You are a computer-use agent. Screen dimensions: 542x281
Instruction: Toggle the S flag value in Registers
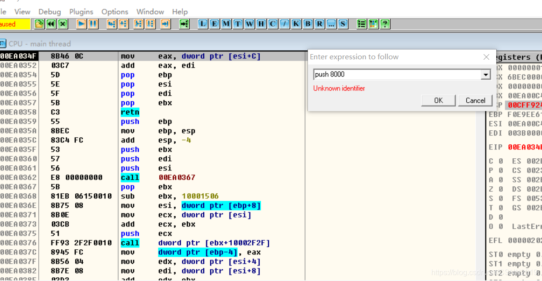coord(500,198)
